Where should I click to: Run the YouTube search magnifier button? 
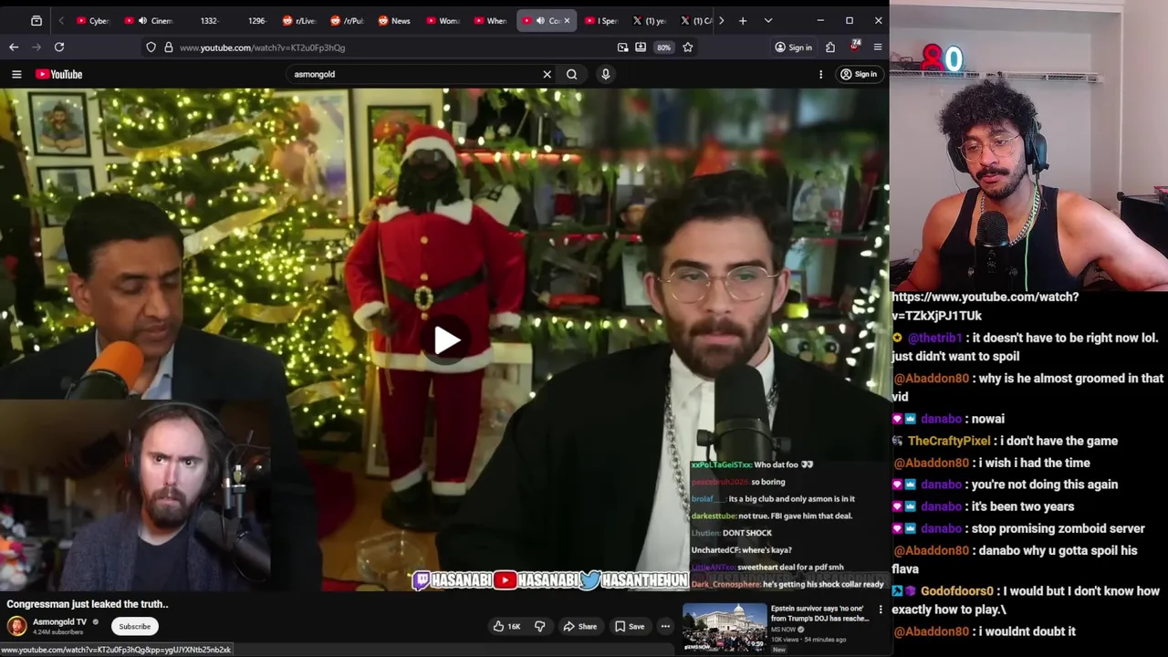571,74
